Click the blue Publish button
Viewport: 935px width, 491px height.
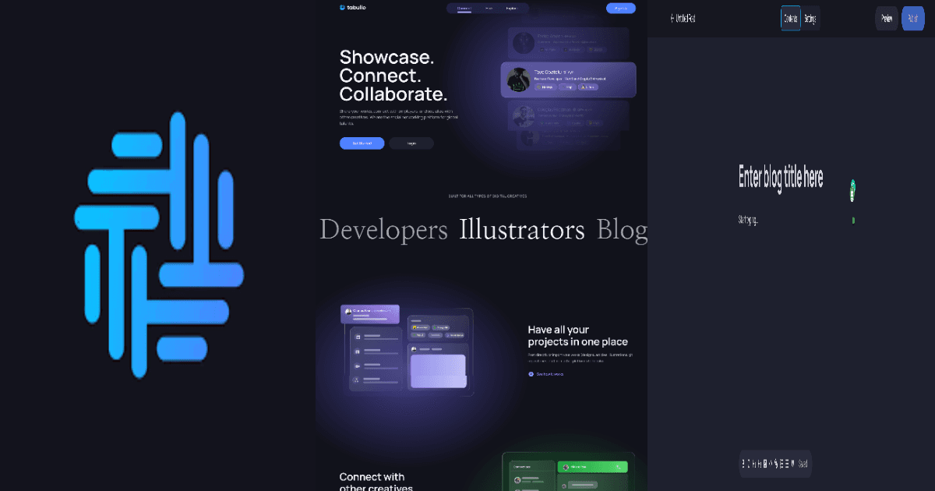point(912,19)
